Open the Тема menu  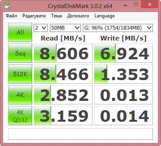click(x=57, y=16)
